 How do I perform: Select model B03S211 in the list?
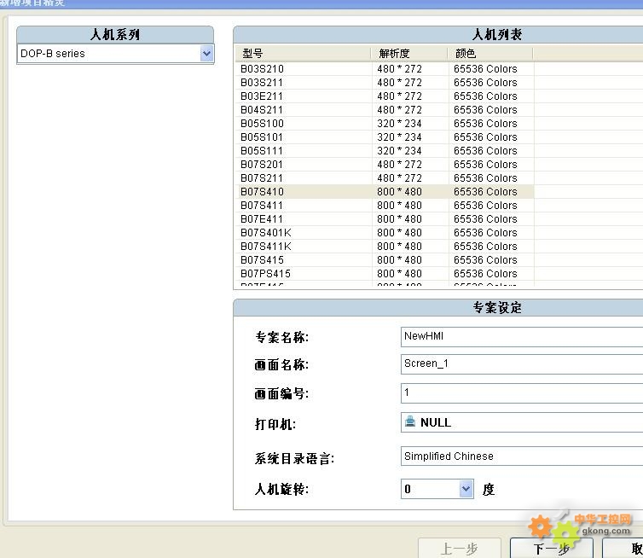pos(262,83)
